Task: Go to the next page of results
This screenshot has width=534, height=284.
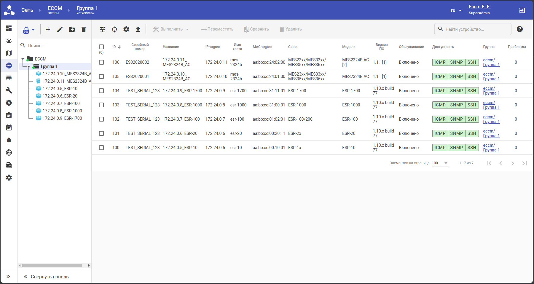Action: point(513,163)
